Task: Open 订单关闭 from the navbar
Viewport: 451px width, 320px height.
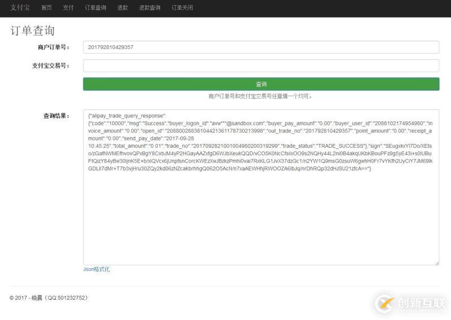Action: (x=182, y=8)
